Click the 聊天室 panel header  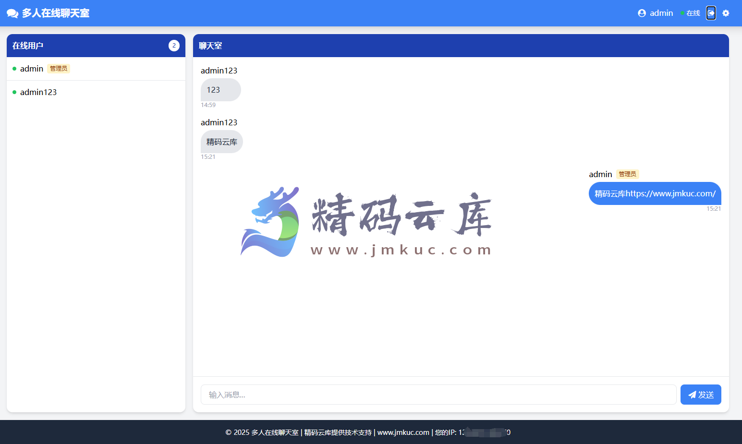coord(461,46)
